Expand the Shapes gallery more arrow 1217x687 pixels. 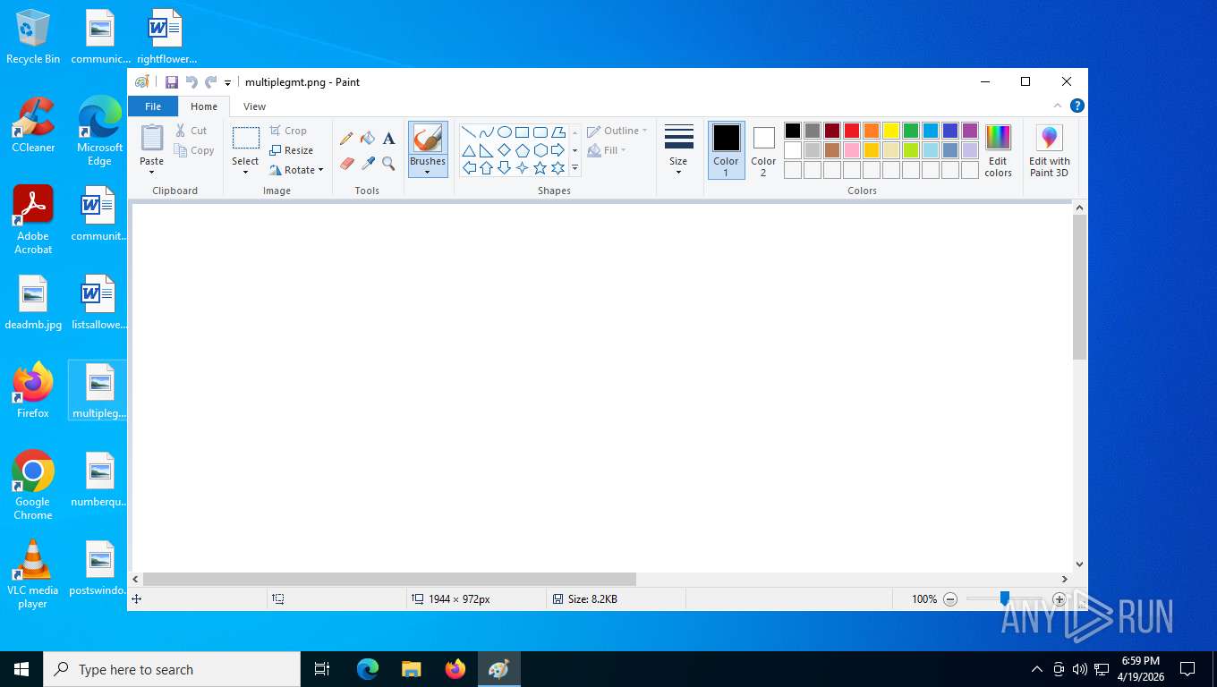click(x=574, y=168)
